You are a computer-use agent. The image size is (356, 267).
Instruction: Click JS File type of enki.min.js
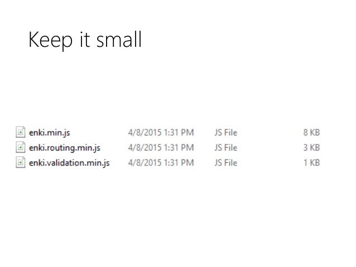225,133
